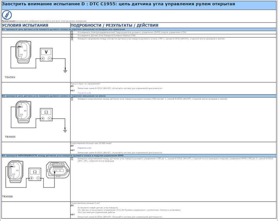Click the repair circuit text under D2 НЕТ
280x221 pixels.
tap(120, 153)
